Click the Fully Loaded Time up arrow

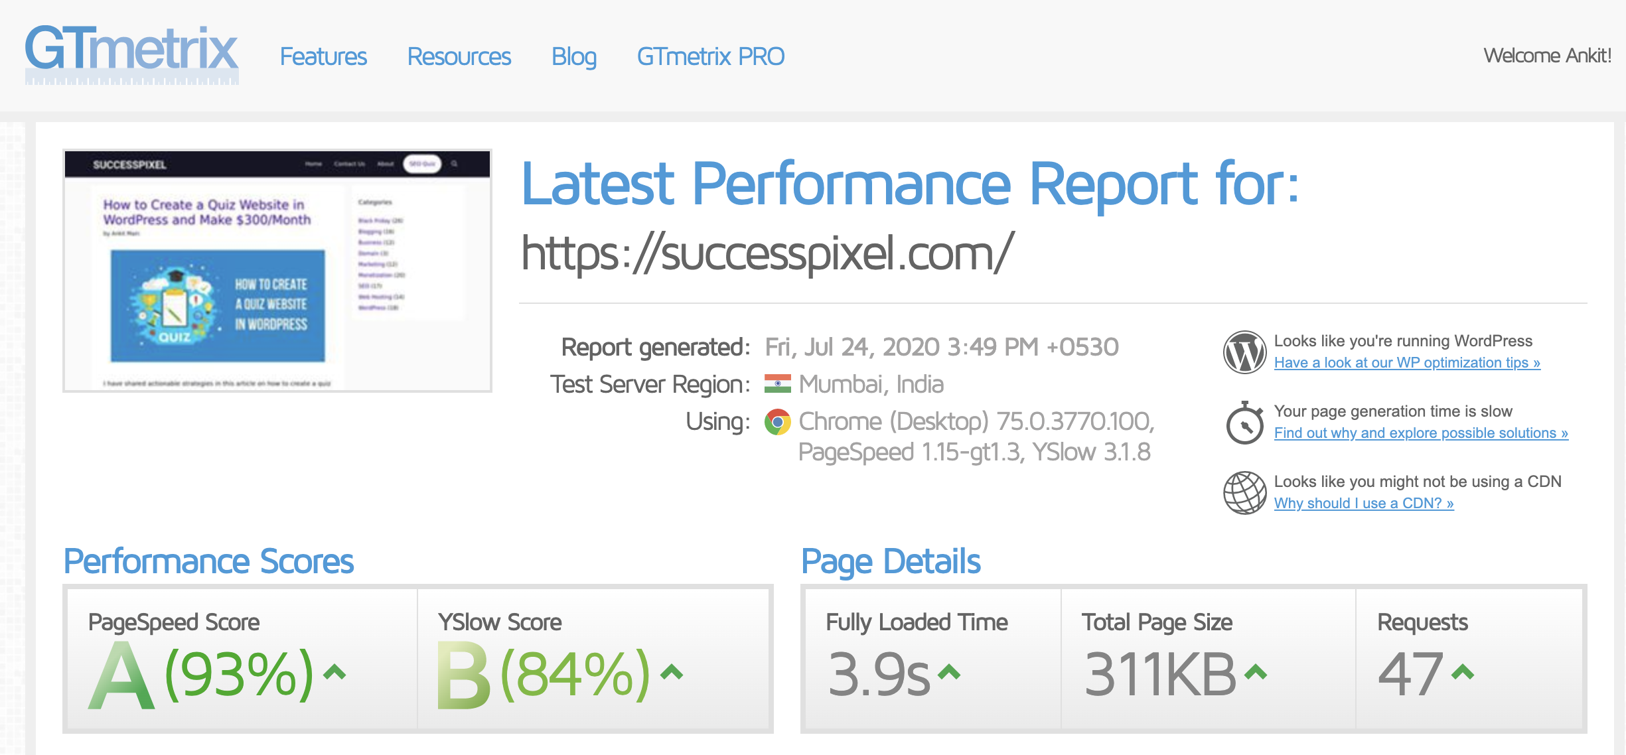[949, 673]
